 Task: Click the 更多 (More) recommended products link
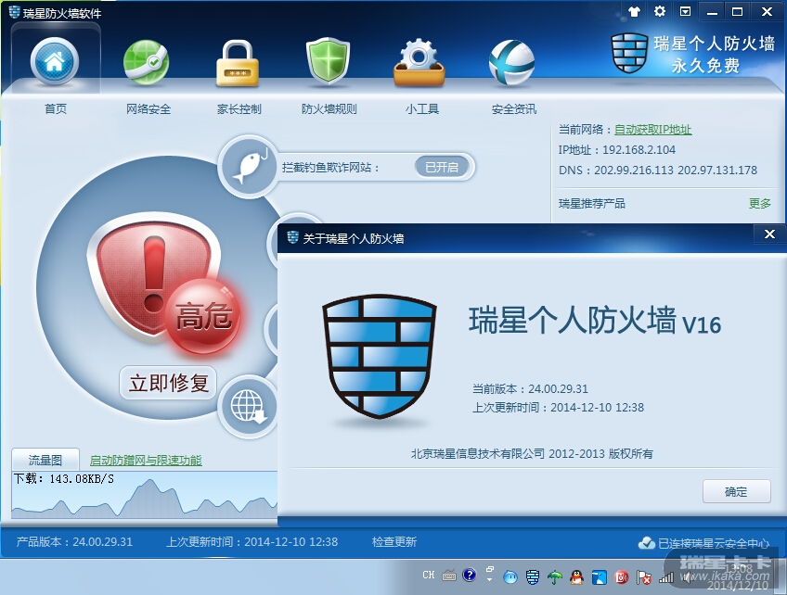click(x=759, y=203)
